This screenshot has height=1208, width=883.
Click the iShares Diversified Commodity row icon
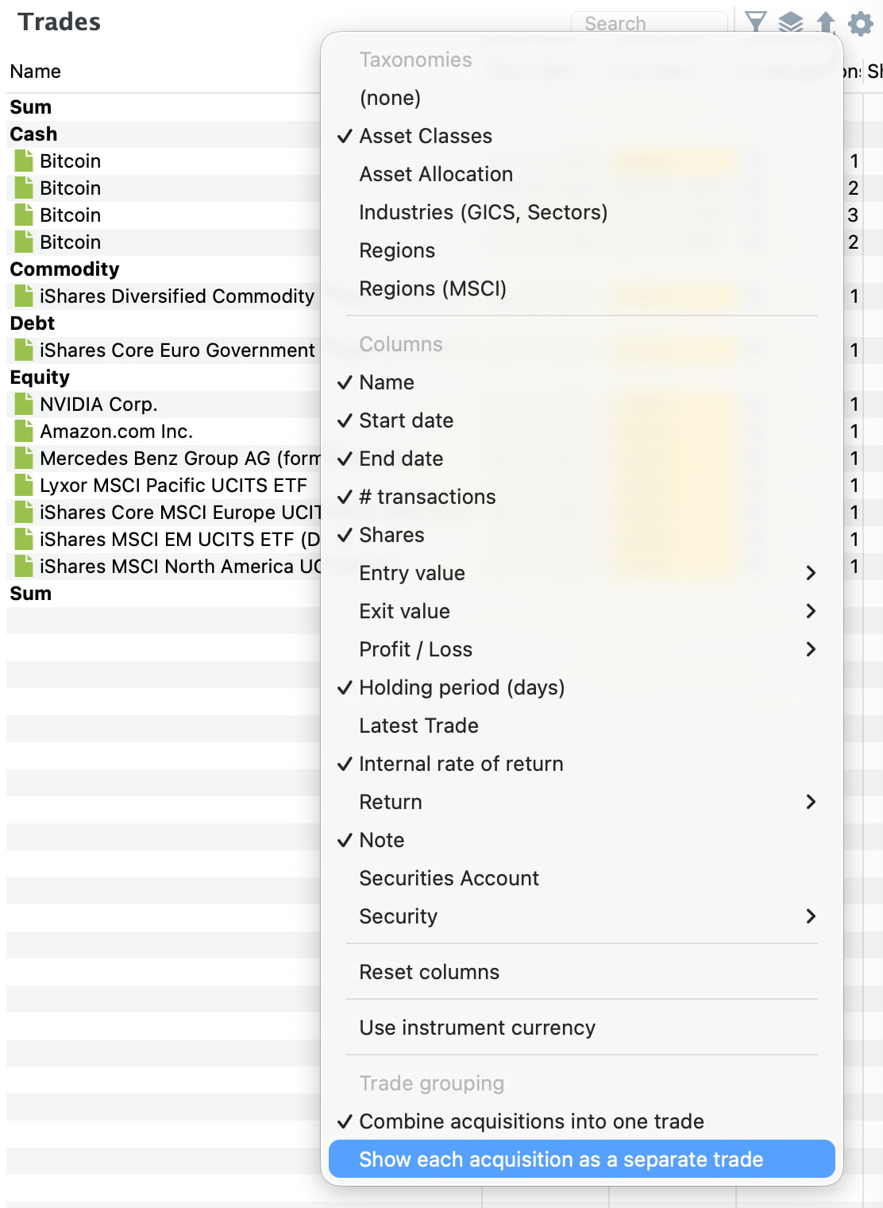point(25,296)
